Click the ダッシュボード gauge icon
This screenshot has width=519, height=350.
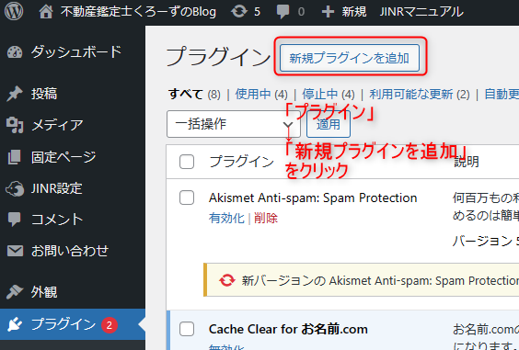pos(15,52)
